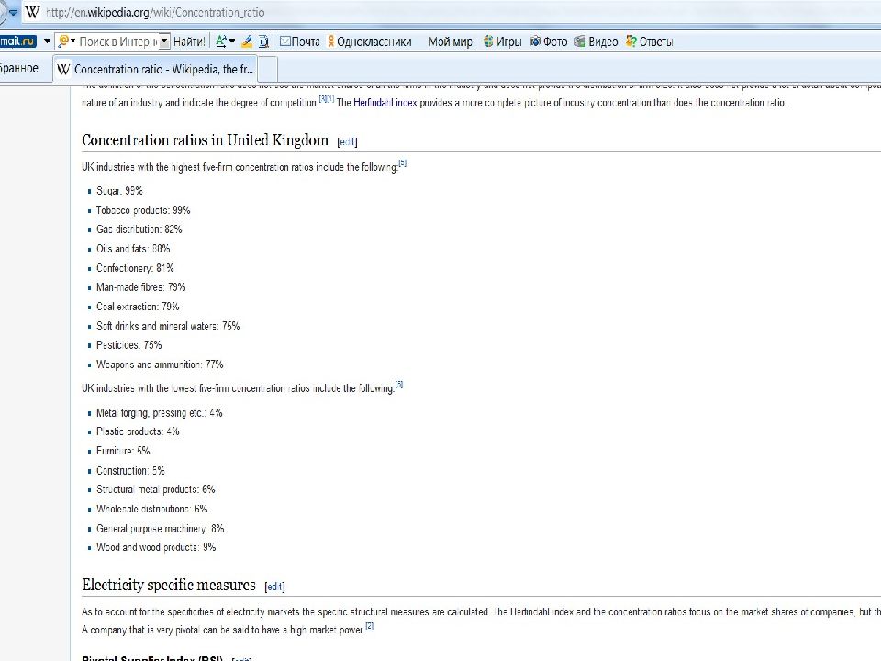The height and width of the screenshot is (661, 881).
Task: Click list item Tobacco products: 99%
Action: [x=143, y=210]
